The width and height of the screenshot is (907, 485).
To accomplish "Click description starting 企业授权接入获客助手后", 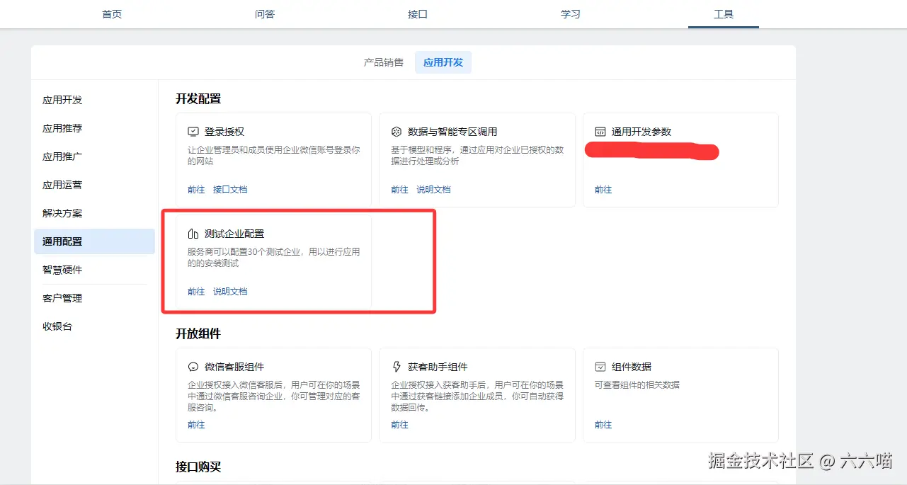I will pyautogui.click(x=477, y=396).
